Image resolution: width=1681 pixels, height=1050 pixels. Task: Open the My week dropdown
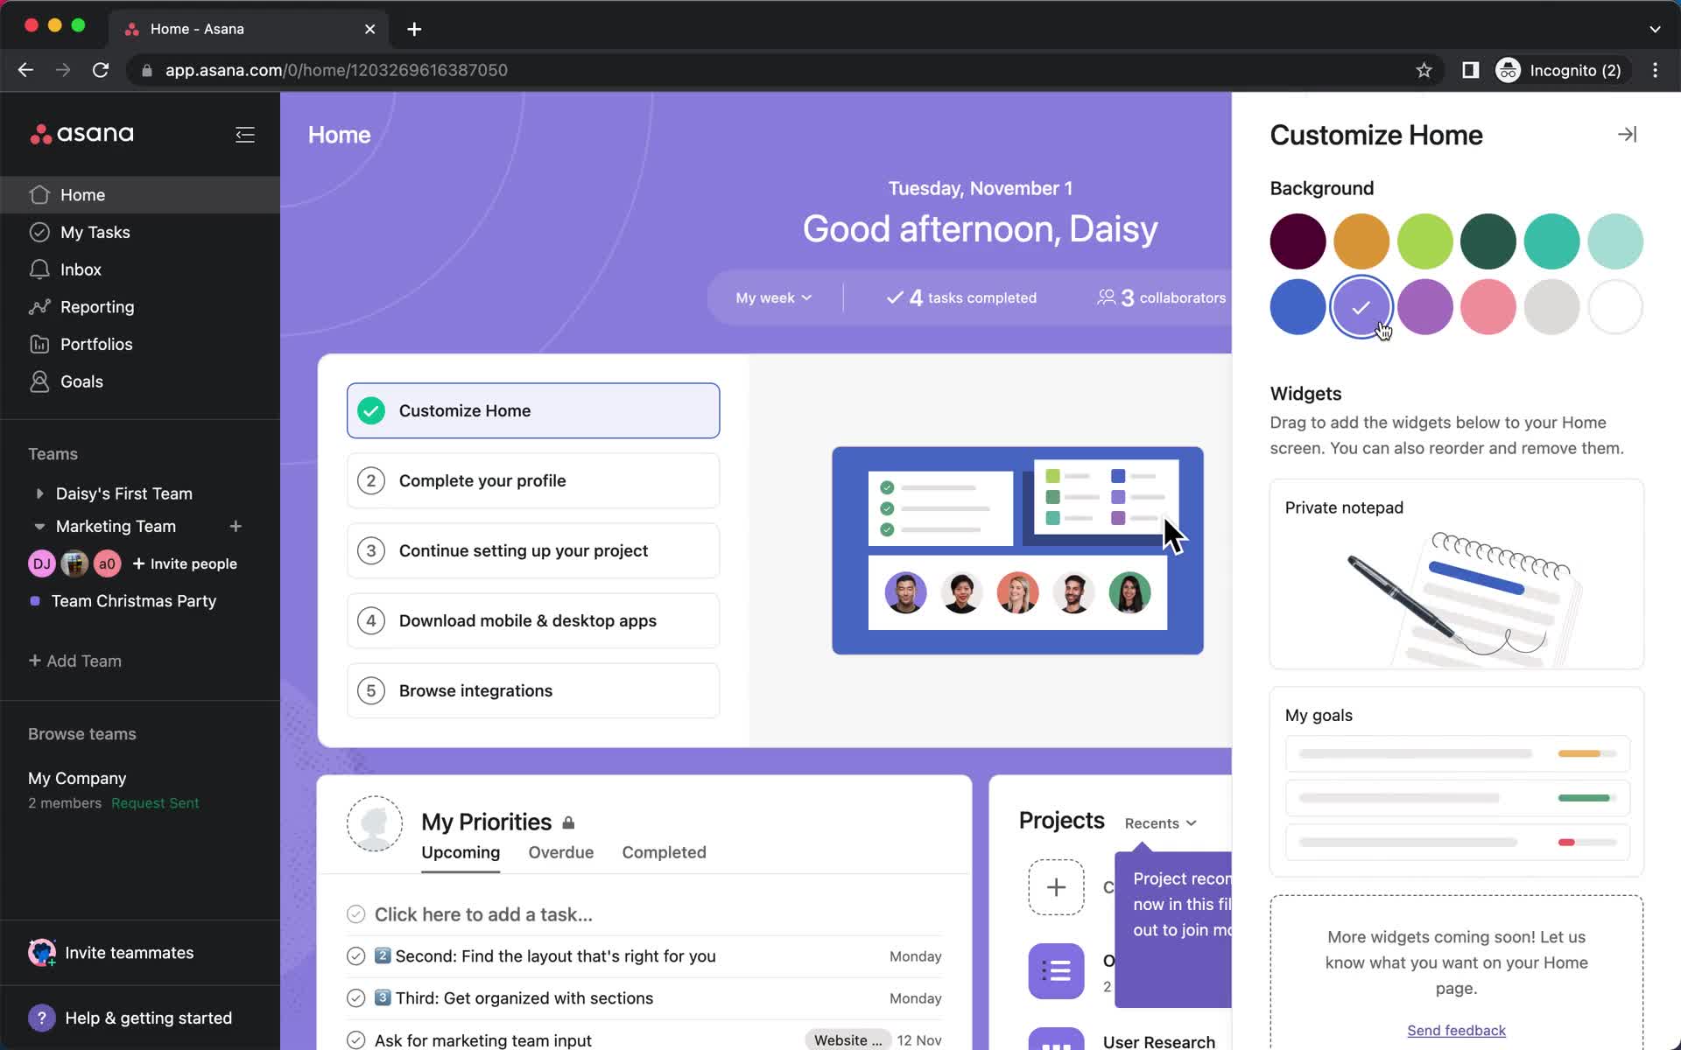coord(774,298)
